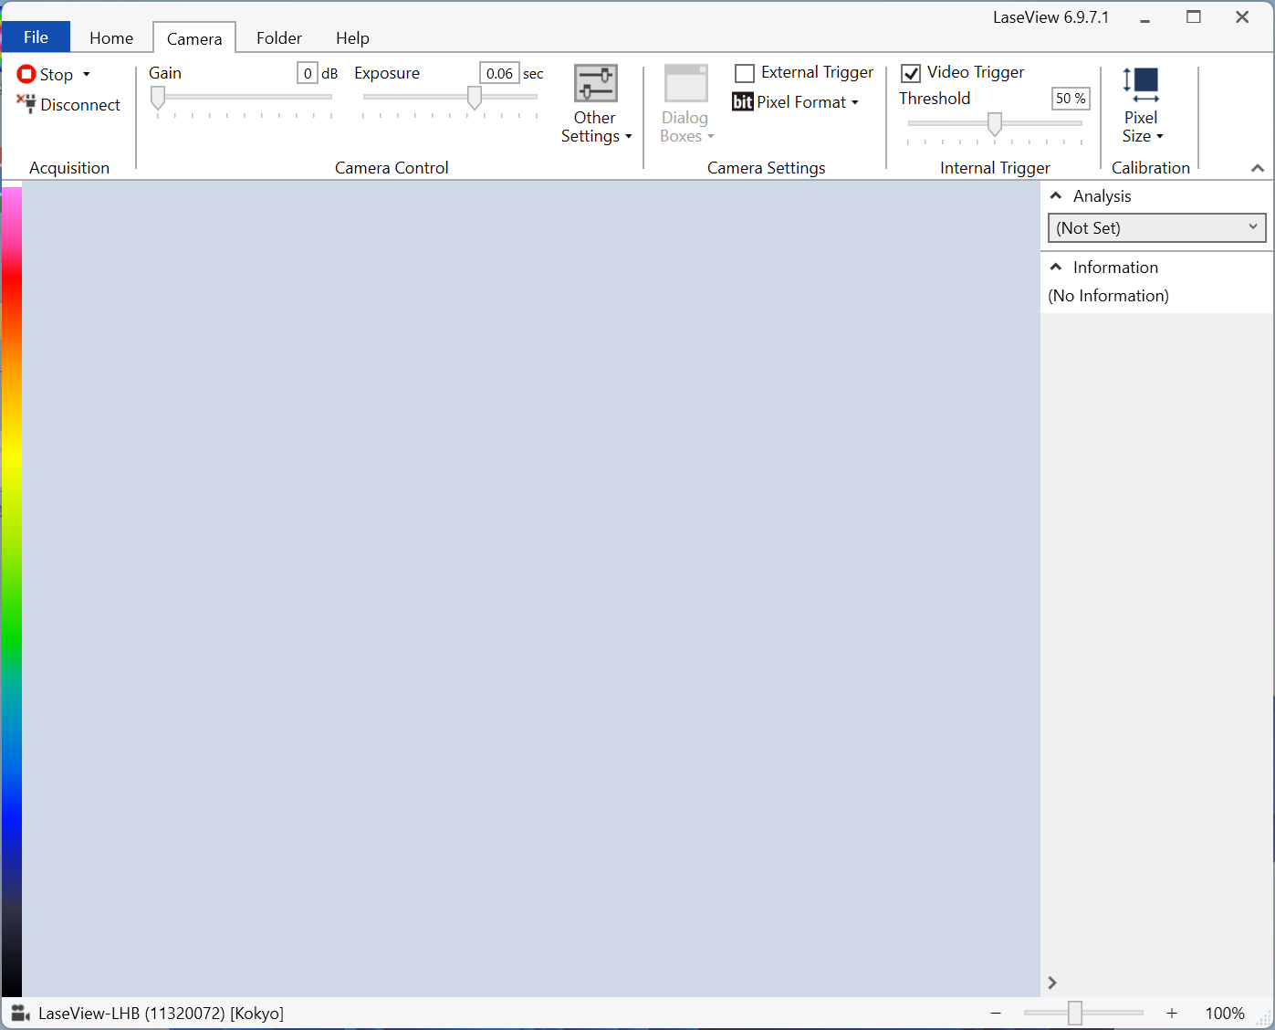This screenshot has width=1275, height=1030.
Task: Click the Pixel Format bit icon
Action: click(x=743, y=102)
